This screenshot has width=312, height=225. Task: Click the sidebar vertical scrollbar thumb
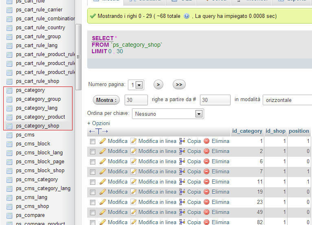coord(78,57)
